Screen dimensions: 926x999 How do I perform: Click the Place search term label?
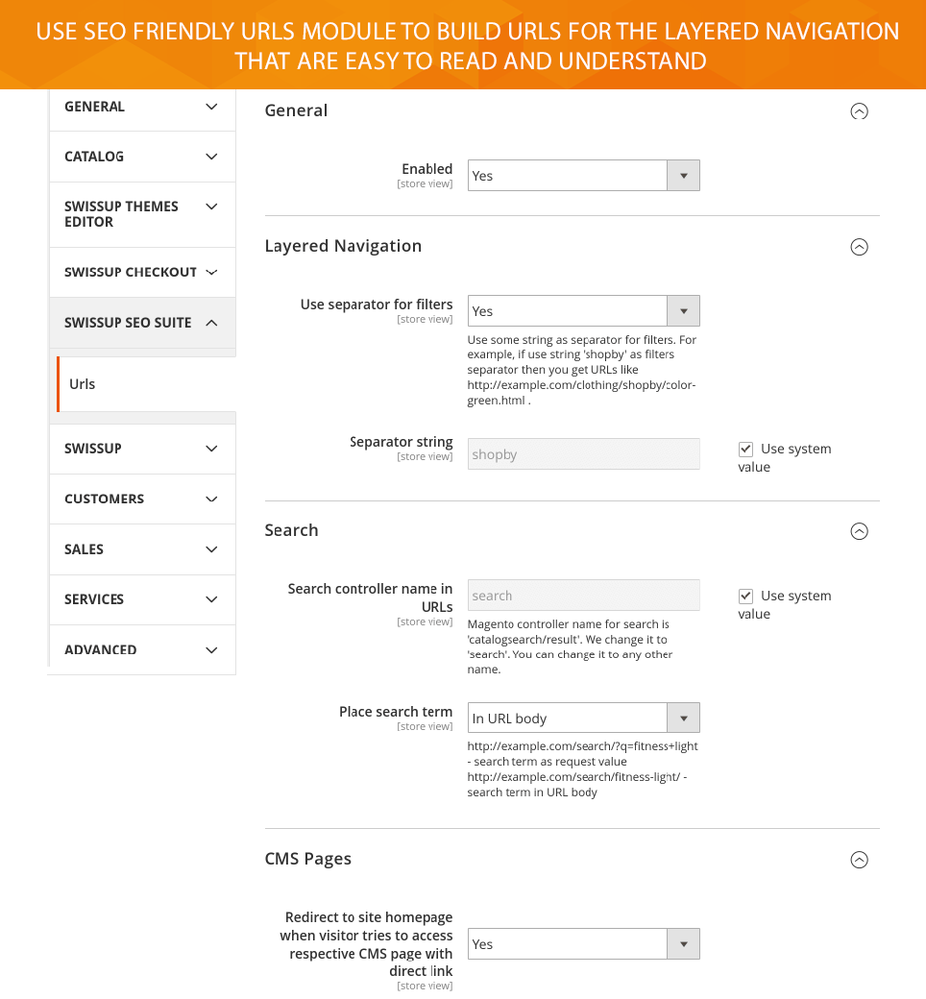[x=396, y=712]
